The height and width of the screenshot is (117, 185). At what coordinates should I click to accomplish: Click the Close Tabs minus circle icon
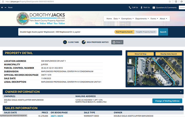coord(65,42)
